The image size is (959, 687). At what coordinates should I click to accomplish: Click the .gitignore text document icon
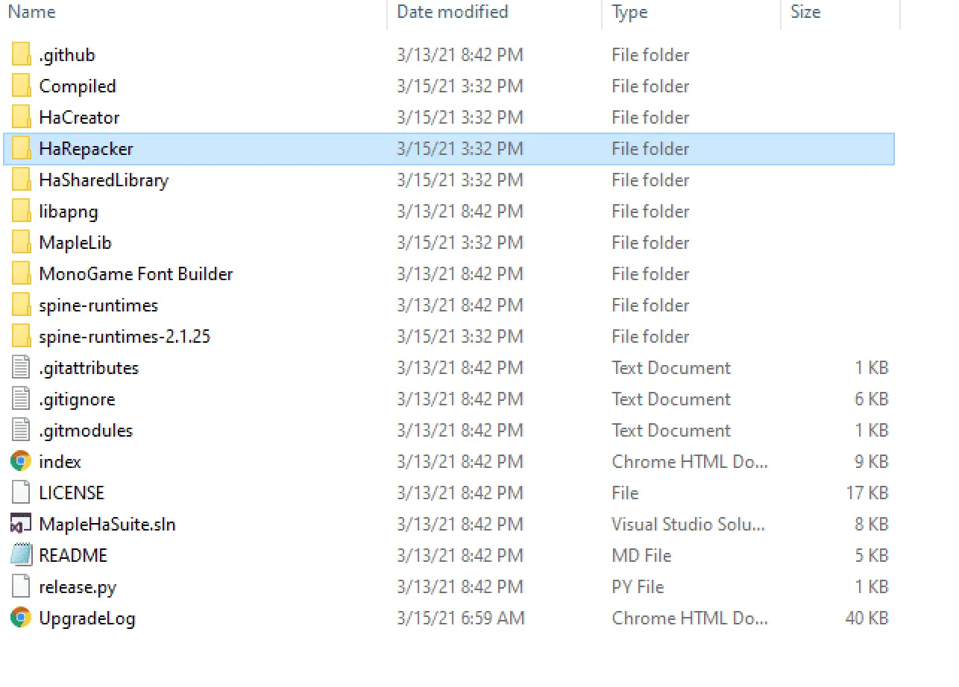point(22,399)
